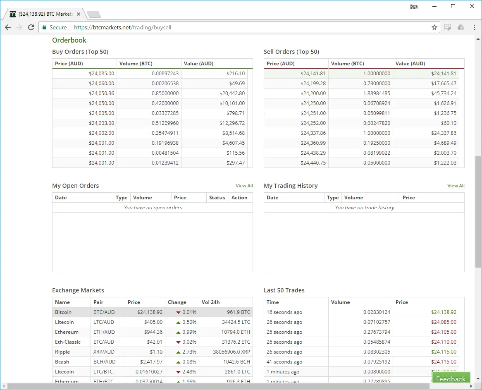Click the horizontal scrollbar left arrow
The image size is (482, 390).
pos(4,386)
